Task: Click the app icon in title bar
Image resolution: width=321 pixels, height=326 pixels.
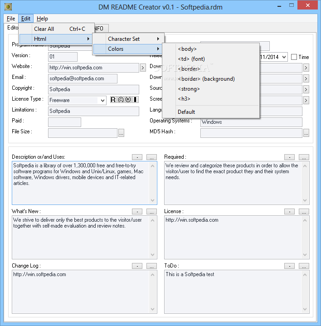Action: pyautogui.click(x=8, y=7)
